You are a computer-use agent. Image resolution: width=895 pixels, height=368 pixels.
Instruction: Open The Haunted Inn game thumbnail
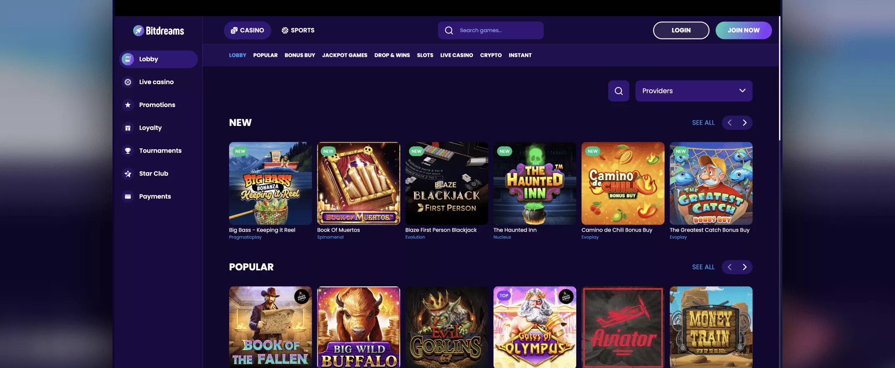coord(535,184)
